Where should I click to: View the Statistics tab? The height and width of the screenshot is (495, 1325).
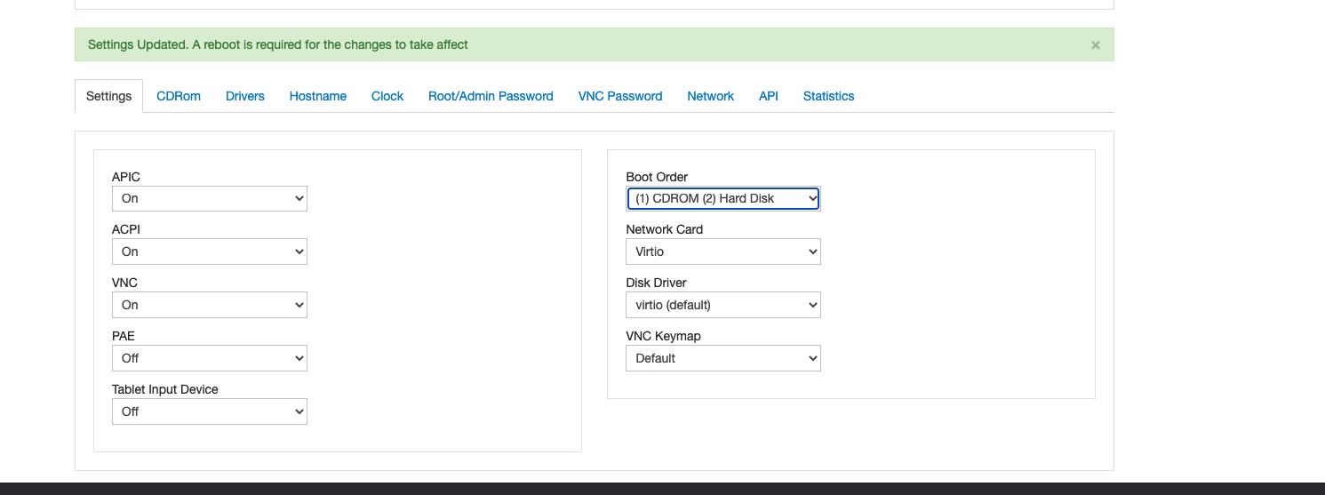tap(829, 96)
